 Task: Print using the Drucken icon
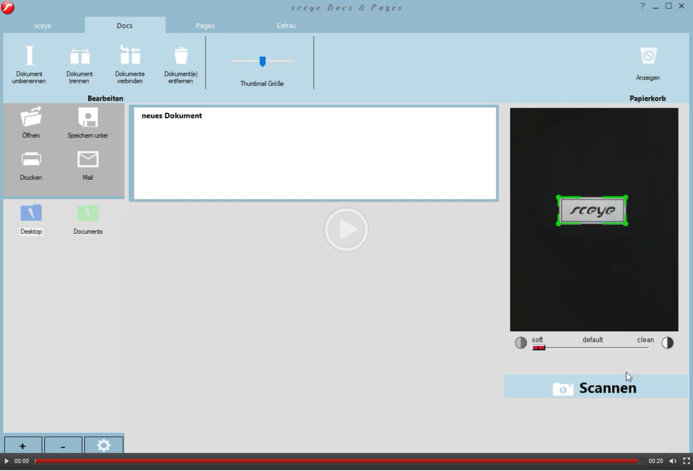tap(31, 159)
